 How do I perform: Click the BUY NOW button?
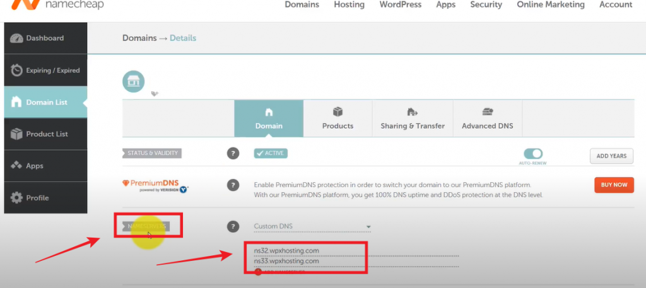click(x=614, y=185)
